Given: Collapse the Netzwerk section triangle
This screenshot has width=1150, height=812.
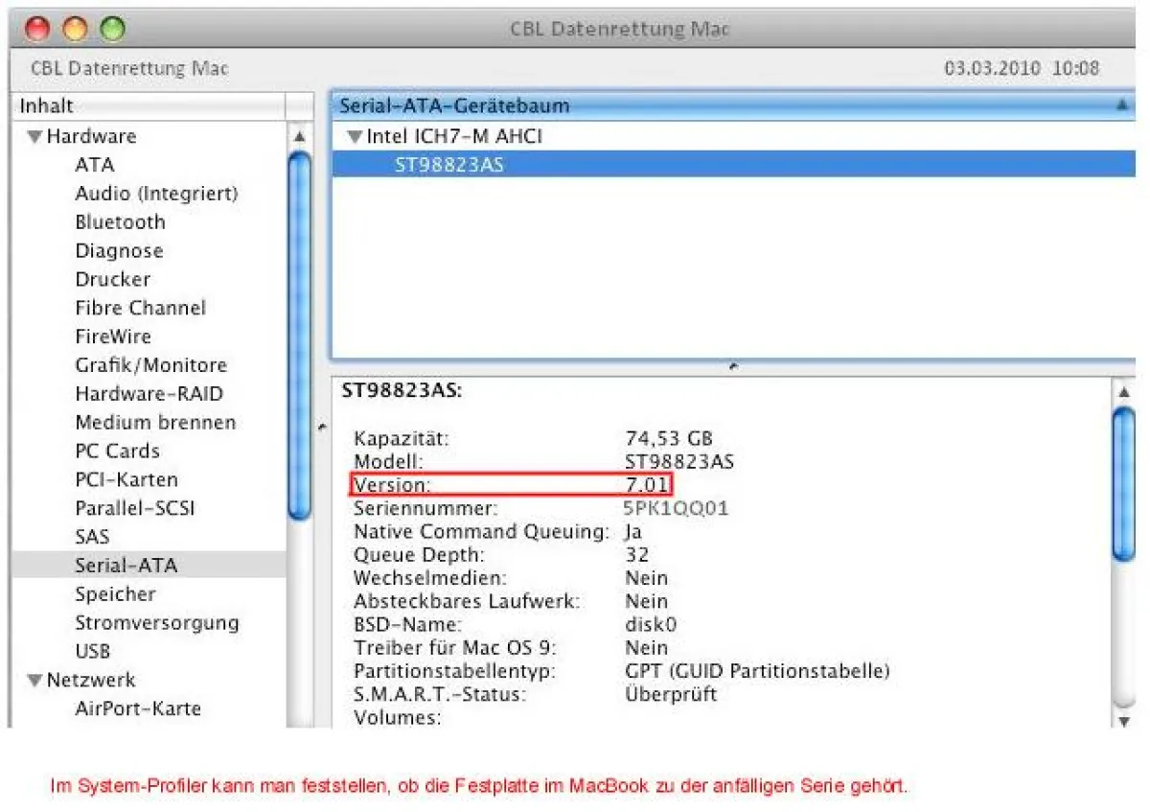Looking at the screenshot, I should point(34,680).
